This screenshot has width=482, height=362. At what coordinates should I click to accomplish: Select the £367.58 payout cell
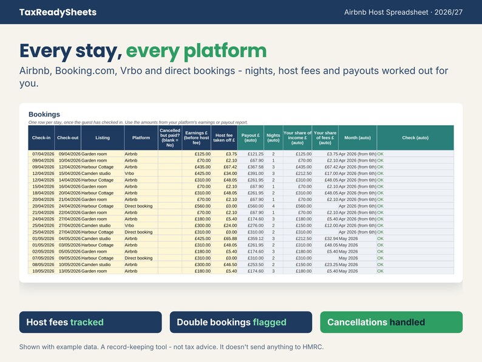[251, 167]
